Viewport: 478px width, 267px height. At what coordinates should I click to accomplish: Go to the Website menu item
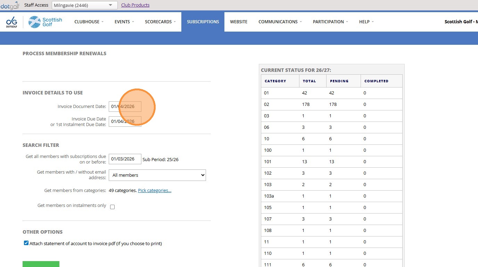coord(239,22)
